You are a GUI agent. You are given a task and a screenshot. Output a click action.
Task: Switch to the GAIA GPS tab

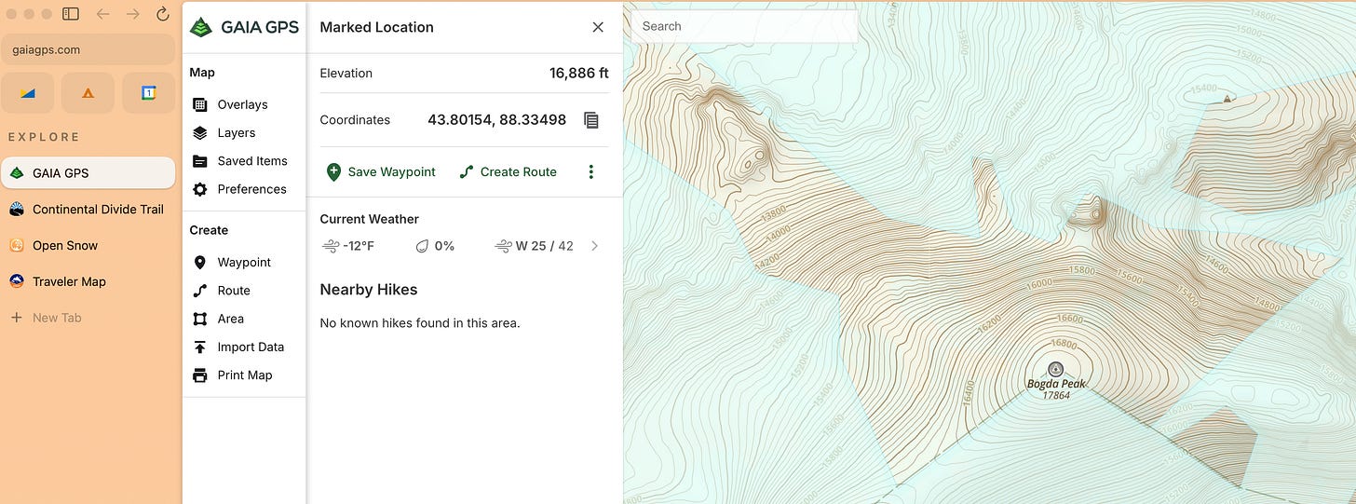coord(88,172)
